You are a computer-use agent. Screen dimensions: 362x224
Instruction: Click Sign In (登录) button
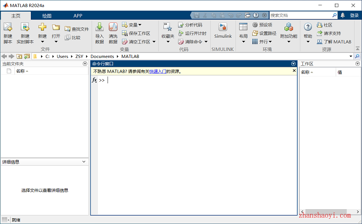click(x=354, y=15)
